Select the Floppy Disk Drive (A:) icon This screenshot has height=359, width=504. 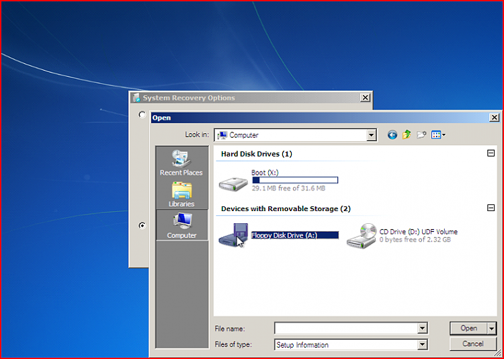pyautogui.click(x=233, y=235)
